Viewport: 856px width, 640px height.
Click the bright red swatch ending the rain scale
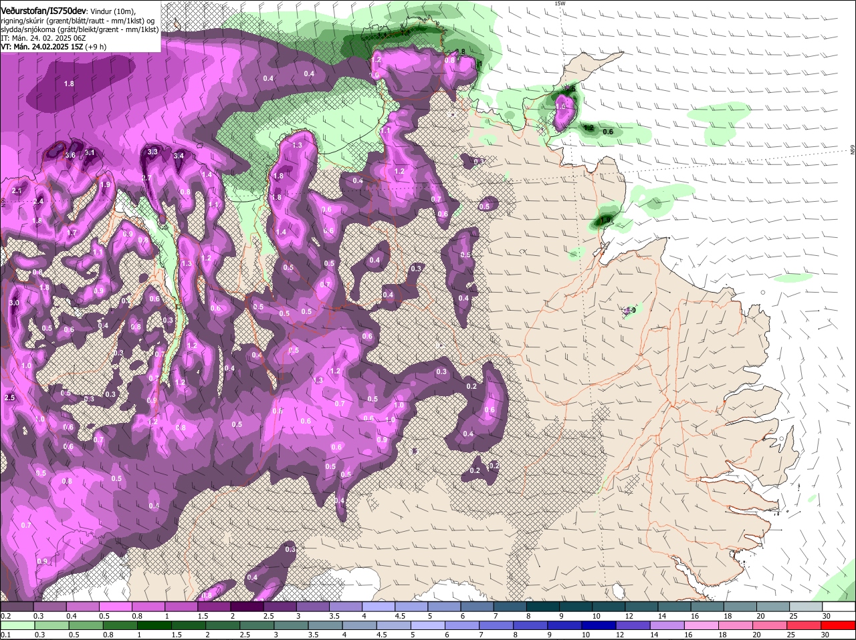coord(839,626)
